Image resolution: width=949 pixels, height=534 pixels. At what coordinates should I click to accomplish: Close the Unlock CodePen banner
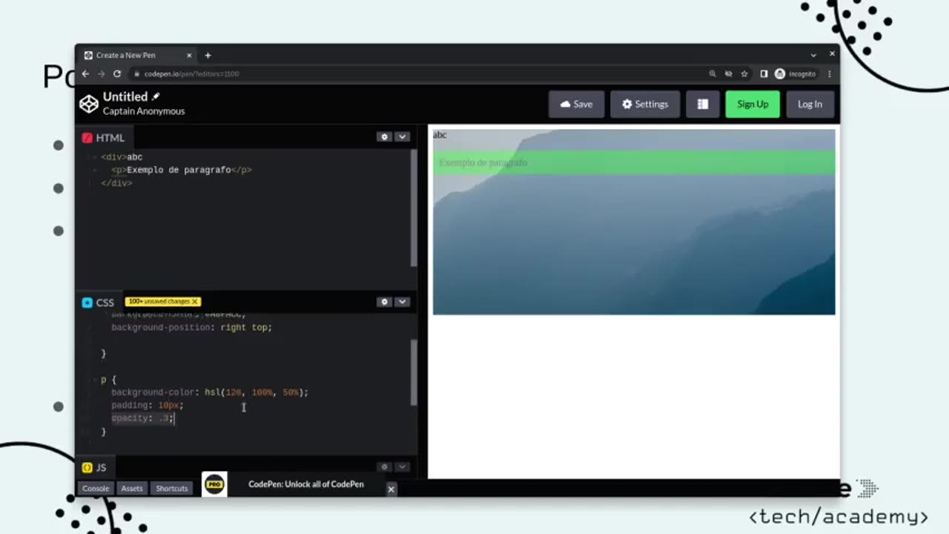[391, 489]
